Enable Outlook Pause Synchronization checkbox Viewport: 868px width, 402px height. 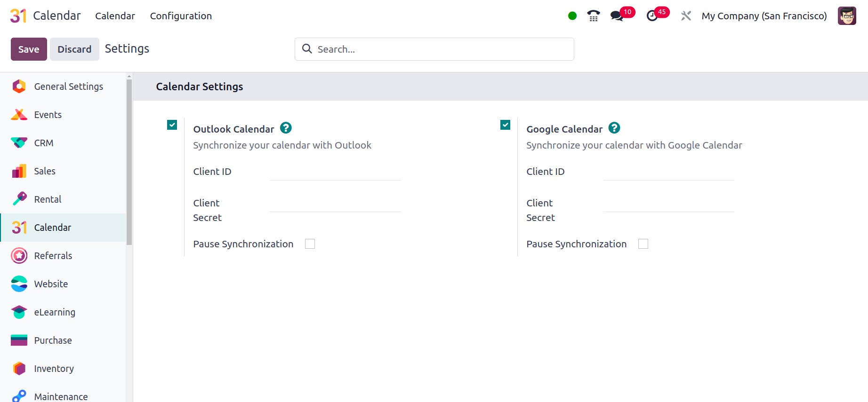[x=310, y=244]
